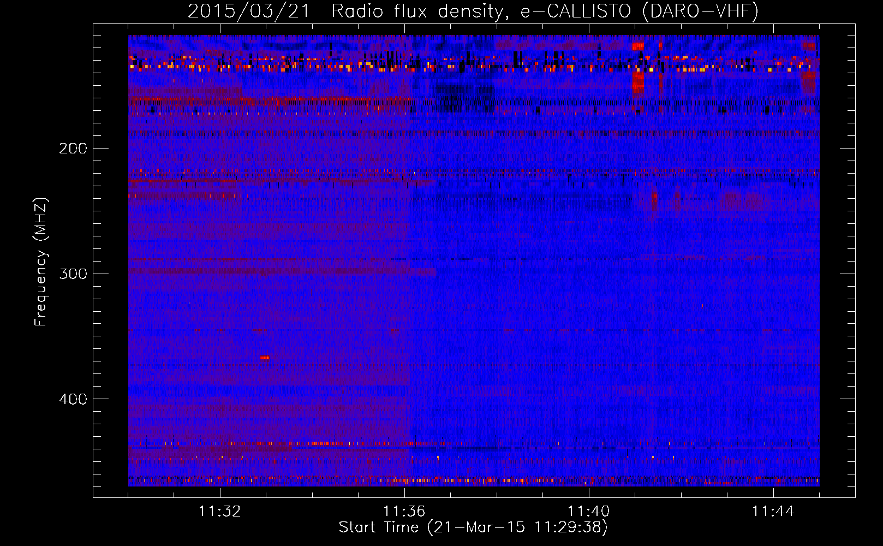Click the 11:36 time tick label
Screen dimensions: 883x546
(x=404, y=511)
